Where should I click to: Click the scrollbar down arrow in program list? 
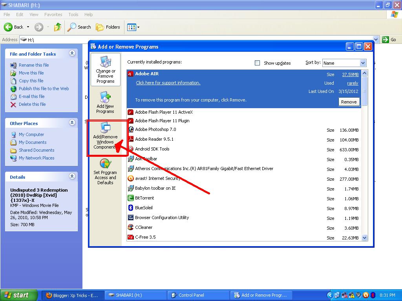click(365, 237)
